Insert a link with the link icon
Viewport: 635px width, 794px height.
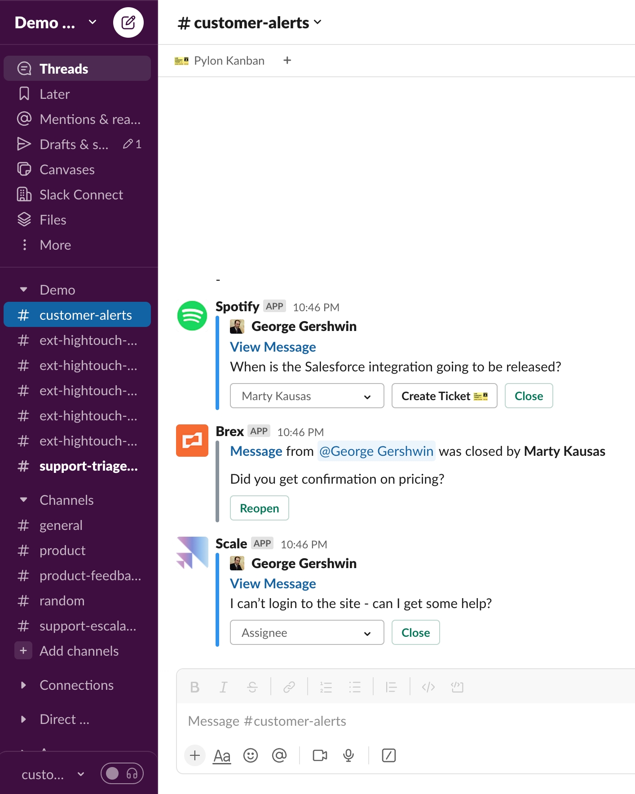pyautogui.click(x=289, y=687)
